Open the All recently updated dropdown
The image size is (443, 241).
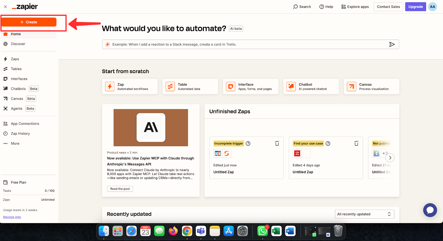point(364,214)
